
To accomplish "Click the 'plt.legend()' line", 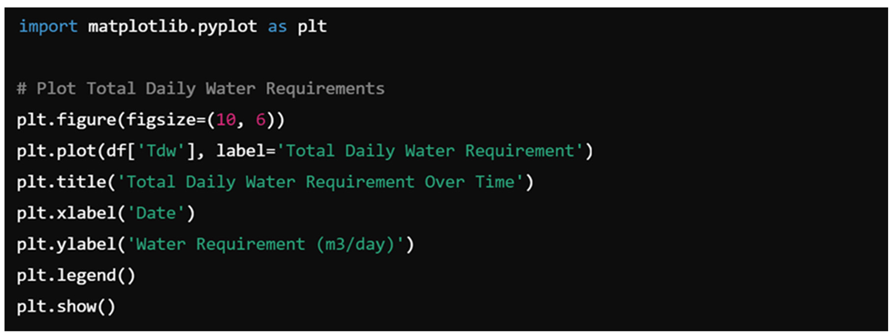I will [75, 276].
